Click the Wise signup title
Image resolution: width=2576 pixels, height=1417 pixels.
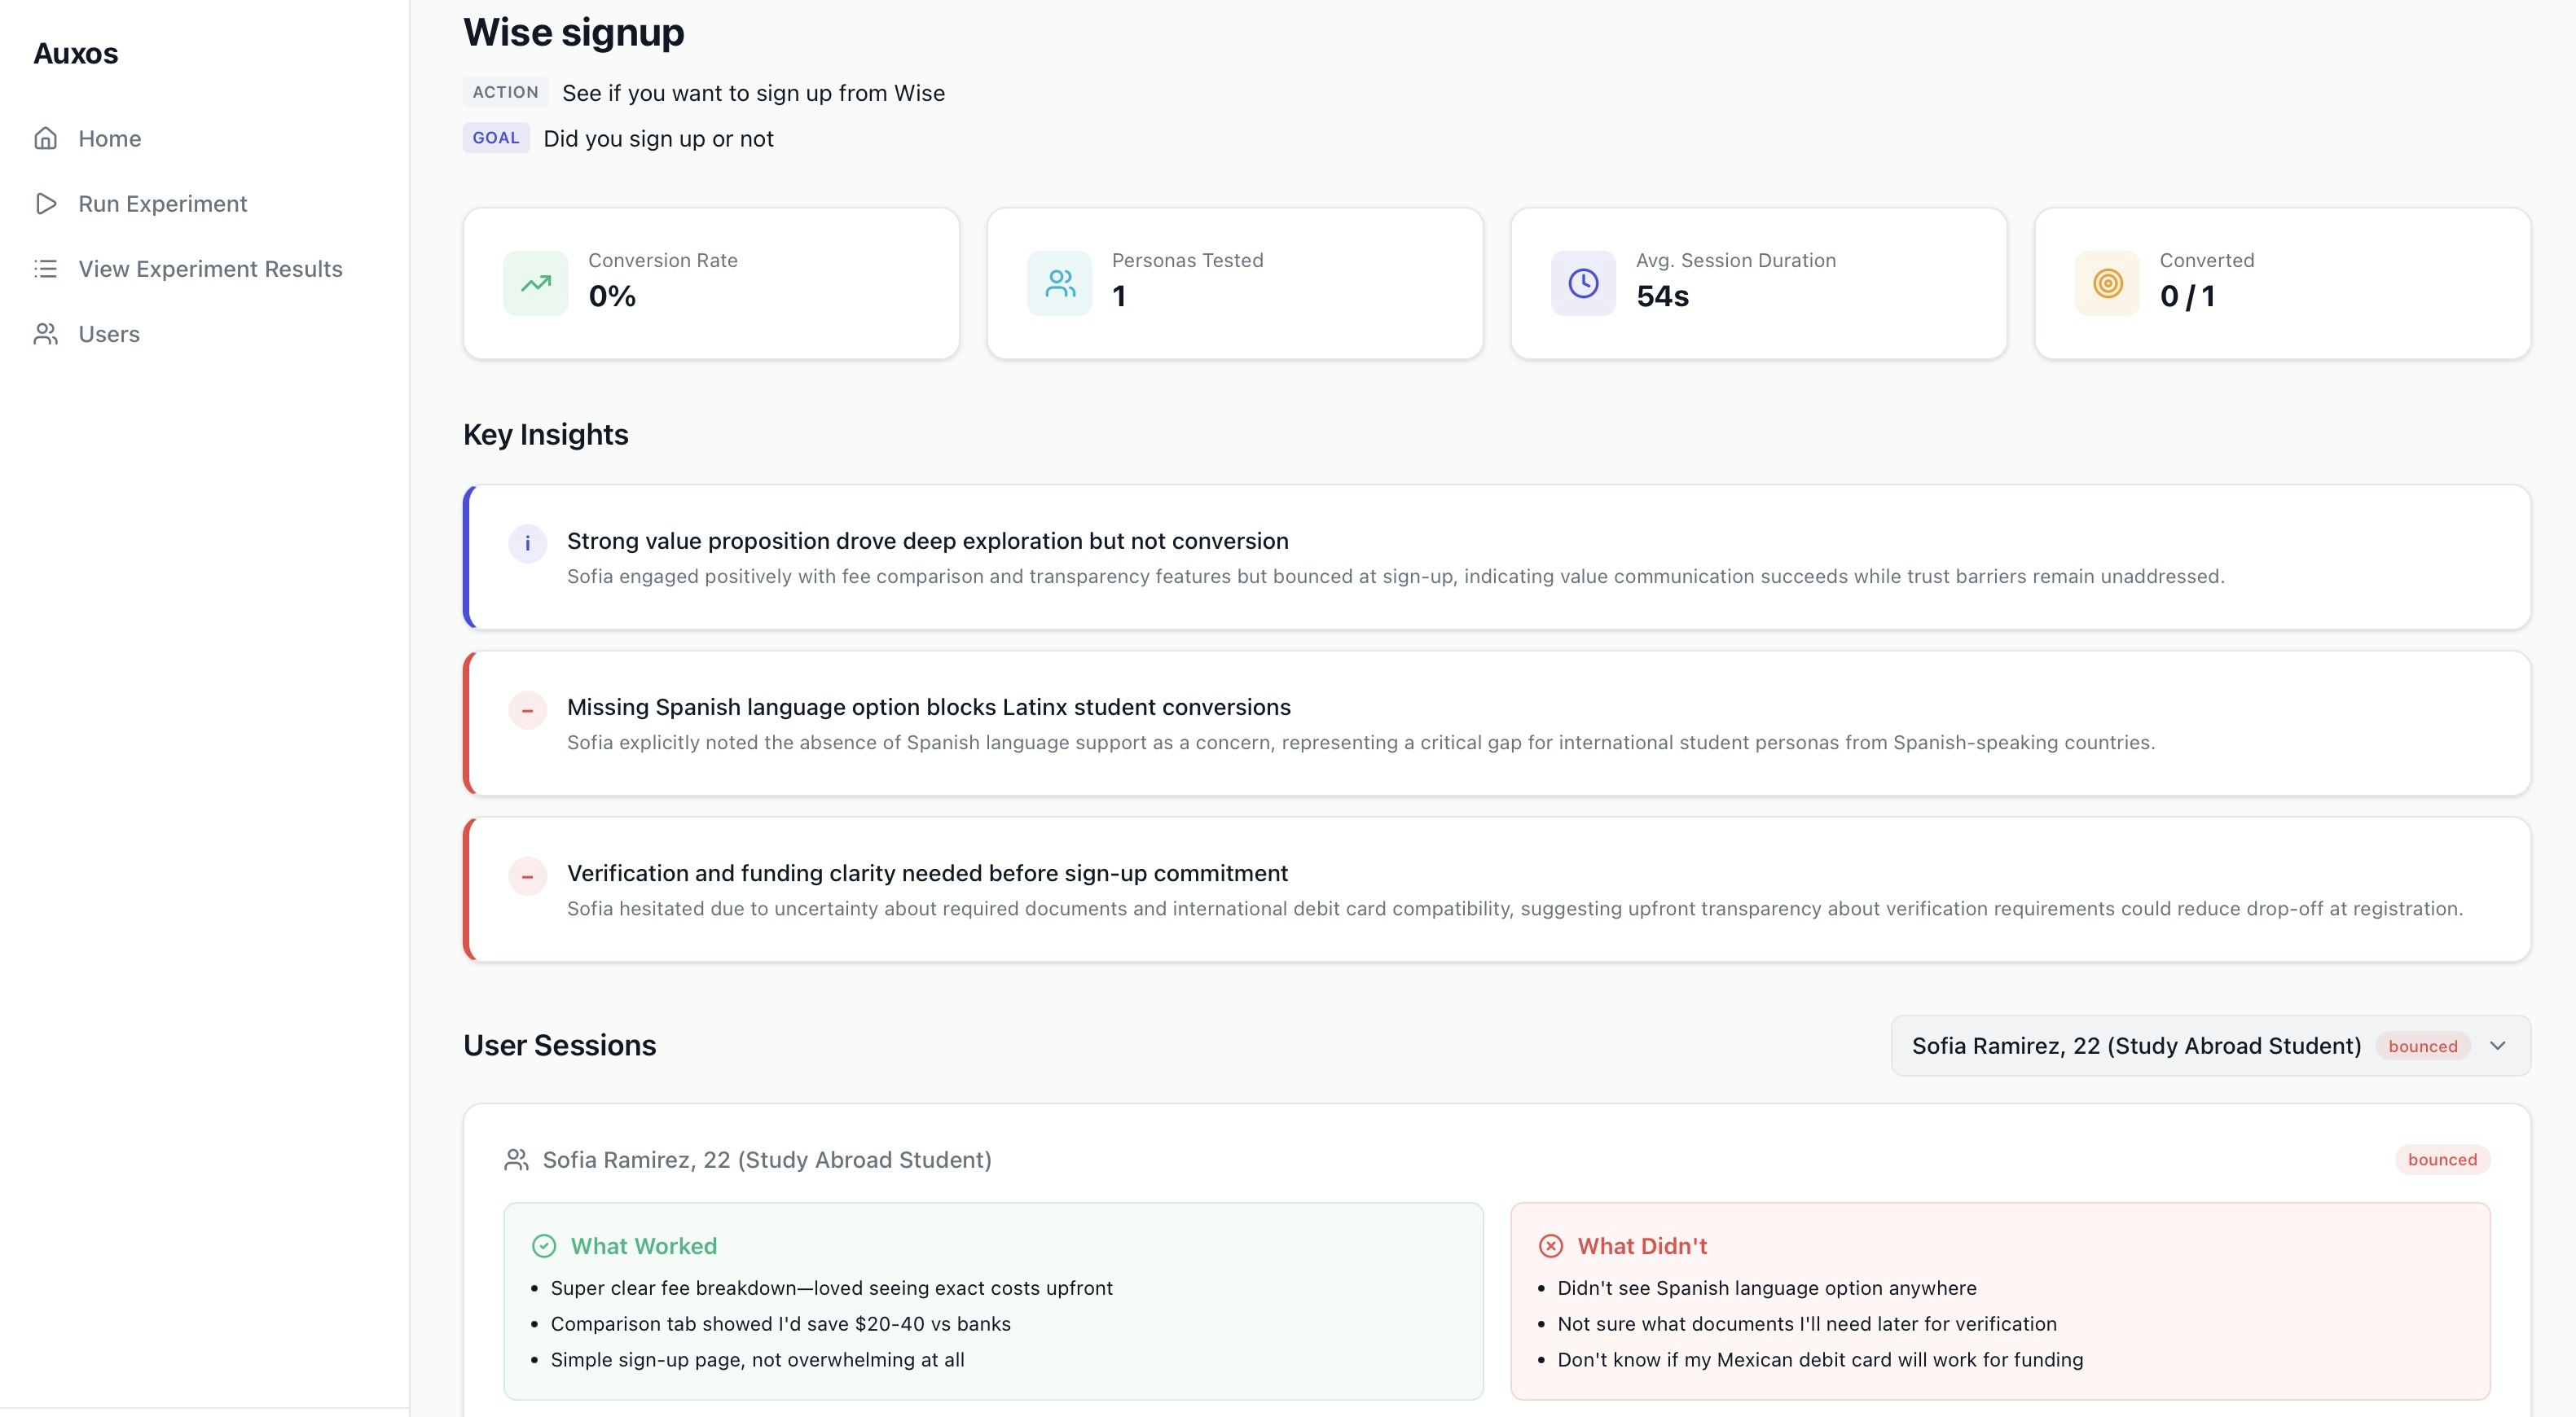[573, 32]
